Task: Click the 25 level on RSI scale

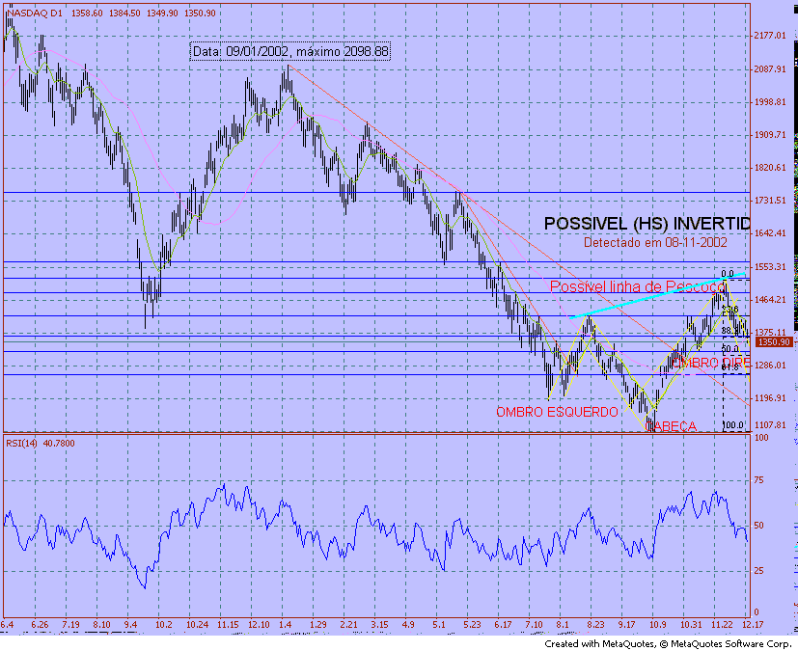Action: 758,571
